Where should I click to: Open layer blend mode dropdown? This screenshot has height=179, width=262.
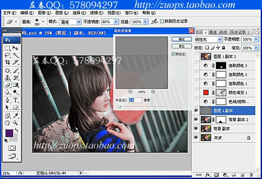220,39
